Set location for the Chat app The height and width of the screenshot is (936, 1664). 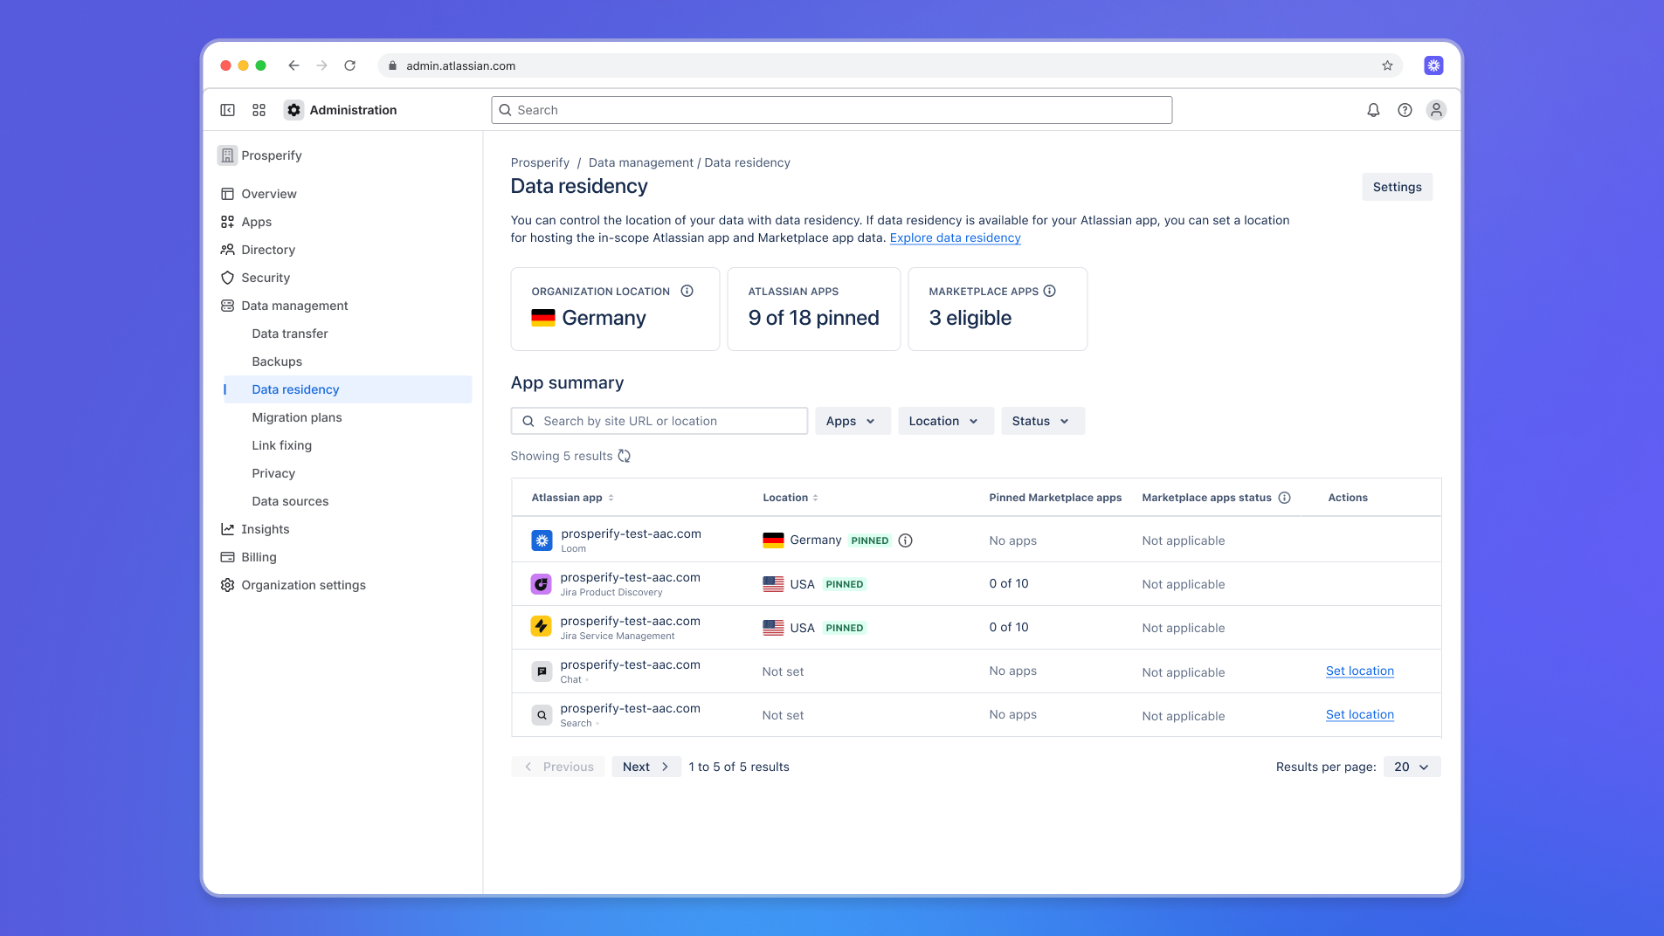[1359, 671]
